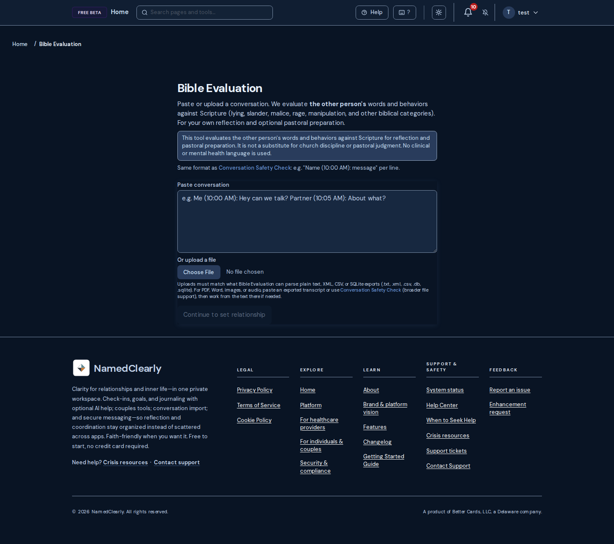Open For healthcare providers link
This screenshot has width=614, height=544.
click(x=319, y=423)
